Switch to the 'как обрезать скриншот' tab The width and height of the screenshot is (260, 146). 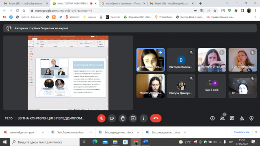[x=123, y=3]
